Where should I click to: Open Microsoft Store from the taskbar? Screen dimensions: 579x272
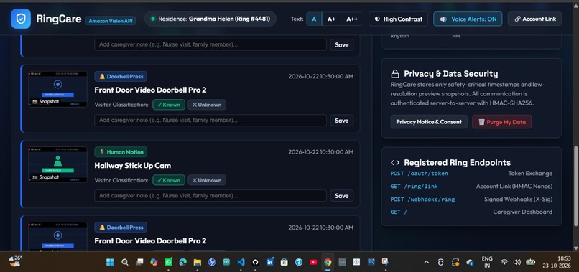284,262
